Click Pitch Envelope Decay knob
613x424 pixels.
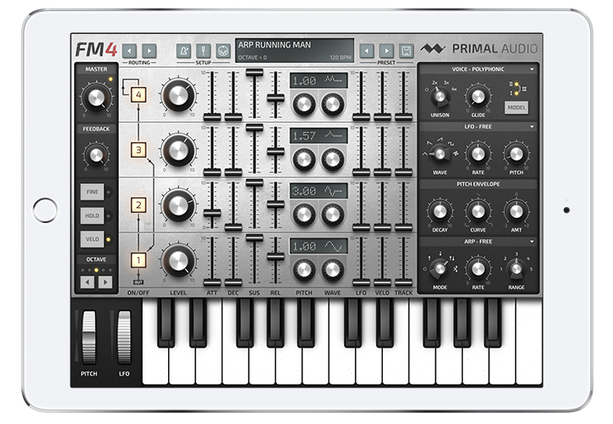tap(440, 211)
